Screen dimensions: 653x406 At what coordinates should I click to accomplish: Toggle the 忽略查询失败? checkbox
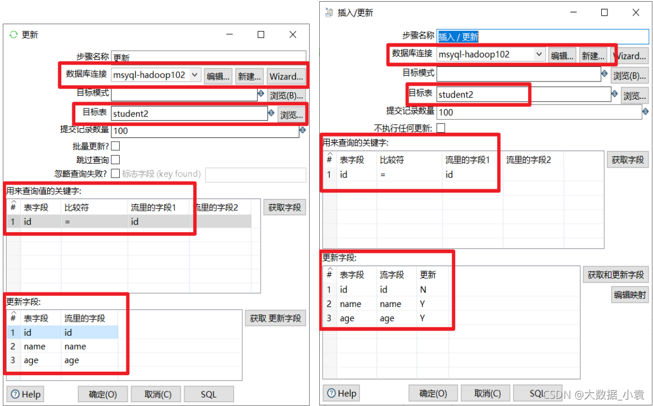click(115, 173)
